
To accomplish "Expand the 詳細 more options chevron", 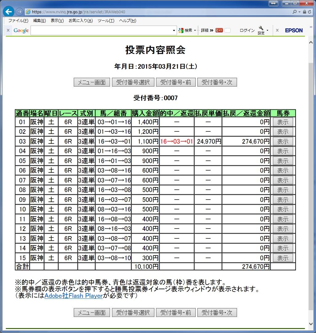I will tap(207, 30).
